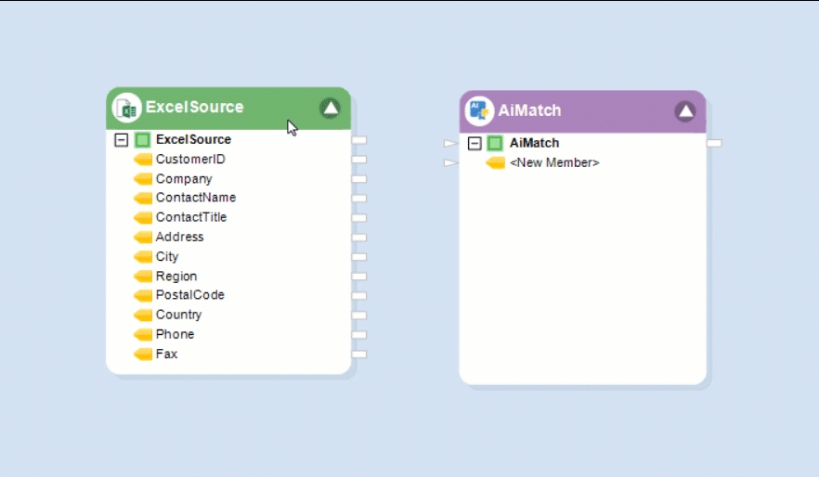Click the yellow field icon beside Country
This screenshot has height=477, width=819.
(143, 316)
